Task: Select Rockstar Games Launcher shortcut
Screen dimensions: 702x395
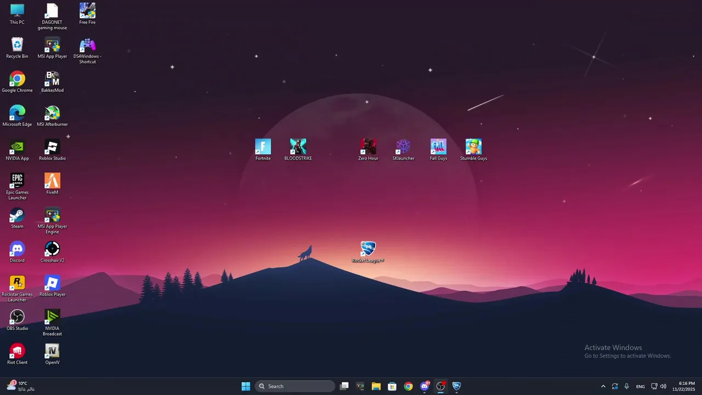Action: click(17, 289)
